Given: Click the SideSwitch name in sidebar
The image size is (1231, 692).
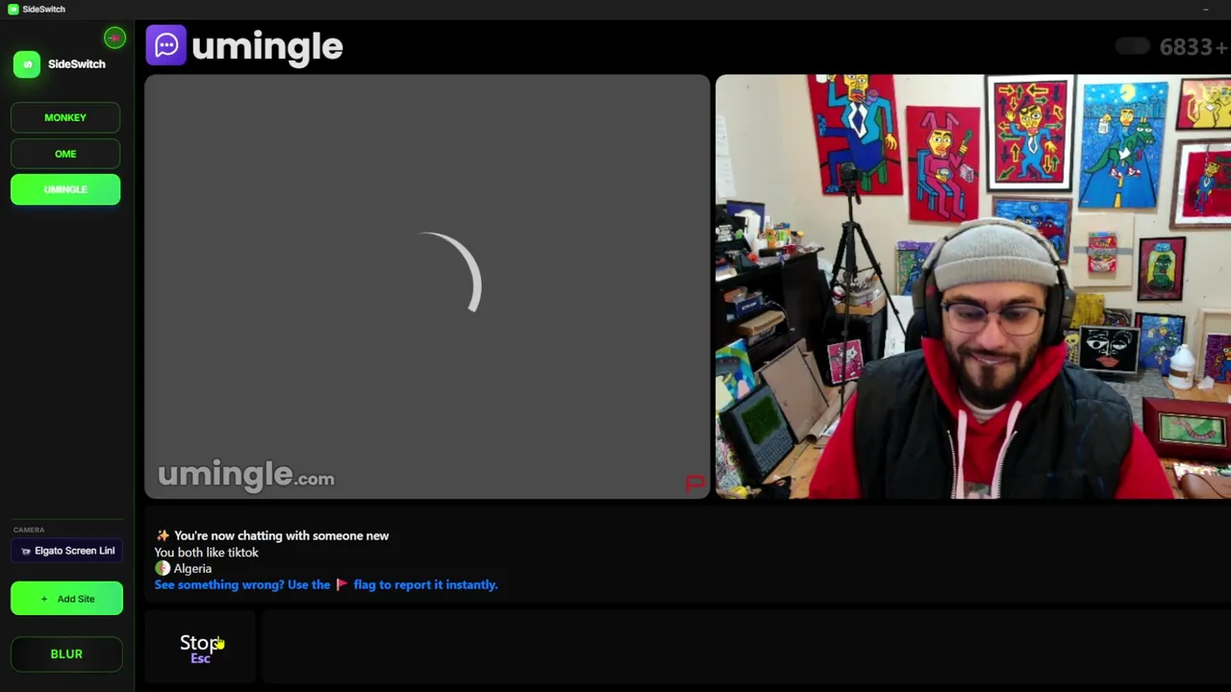Looking at the screenshot, I should pyautogui.click(x=77, y=64).
